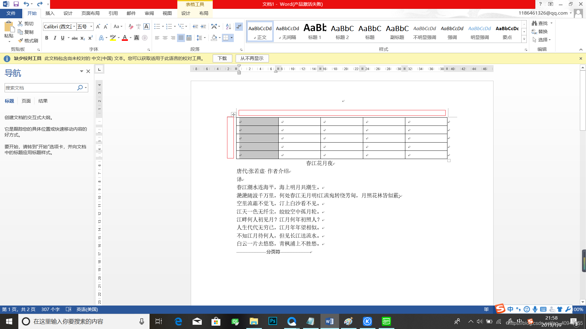Image resolution: width=586 pixels, height=329 pixels.
Task: Expand bullet list options
Action: 163,27
